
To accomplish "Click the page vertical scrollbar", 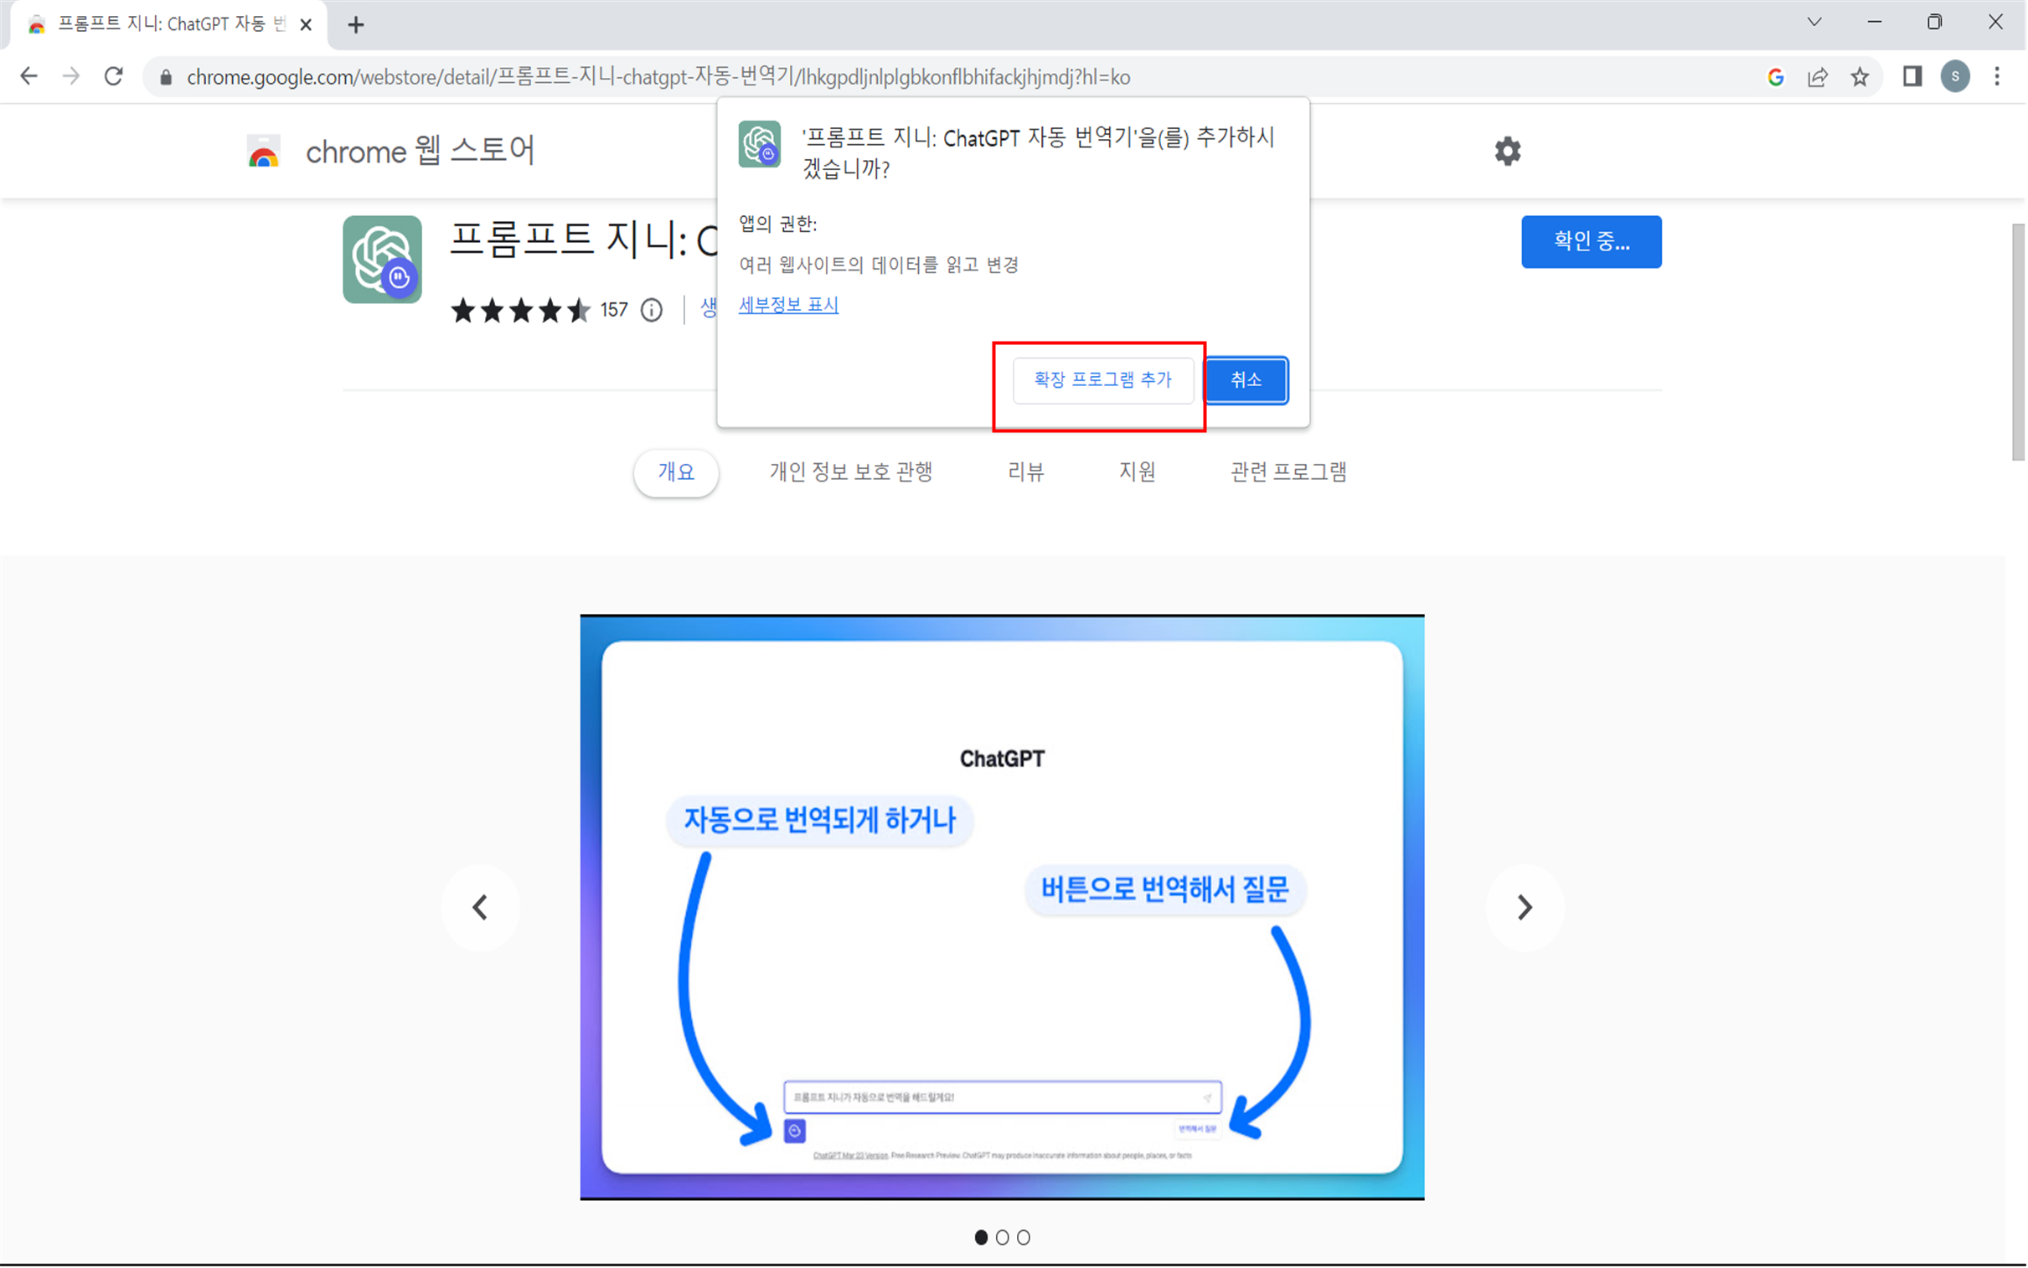I will click(2019, 343).
